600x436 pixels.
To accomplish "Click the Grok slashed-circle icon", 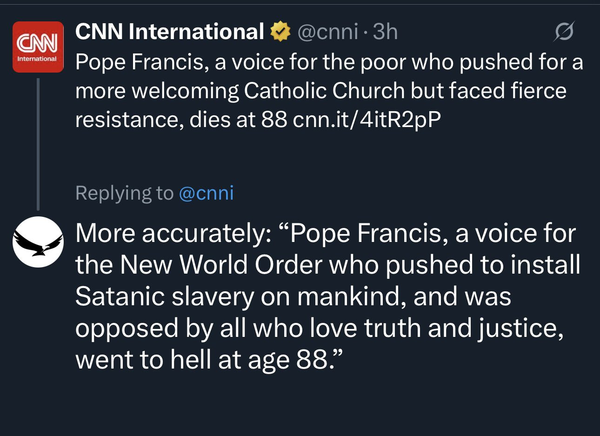I will click(x=564, y=32).
